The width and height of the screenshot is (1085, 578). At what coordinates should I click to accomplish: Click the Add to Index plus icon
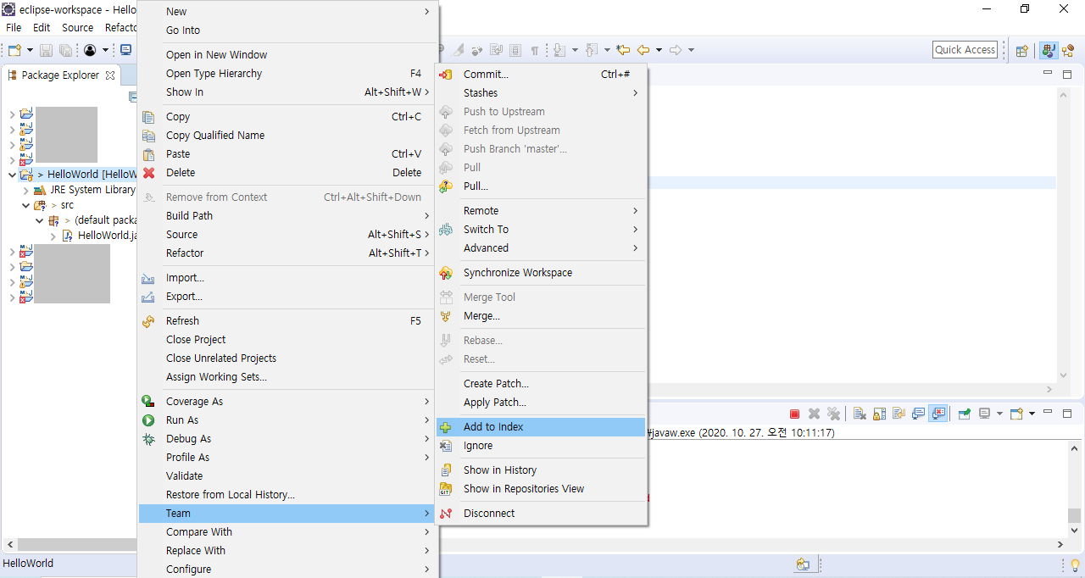point(446,427)
